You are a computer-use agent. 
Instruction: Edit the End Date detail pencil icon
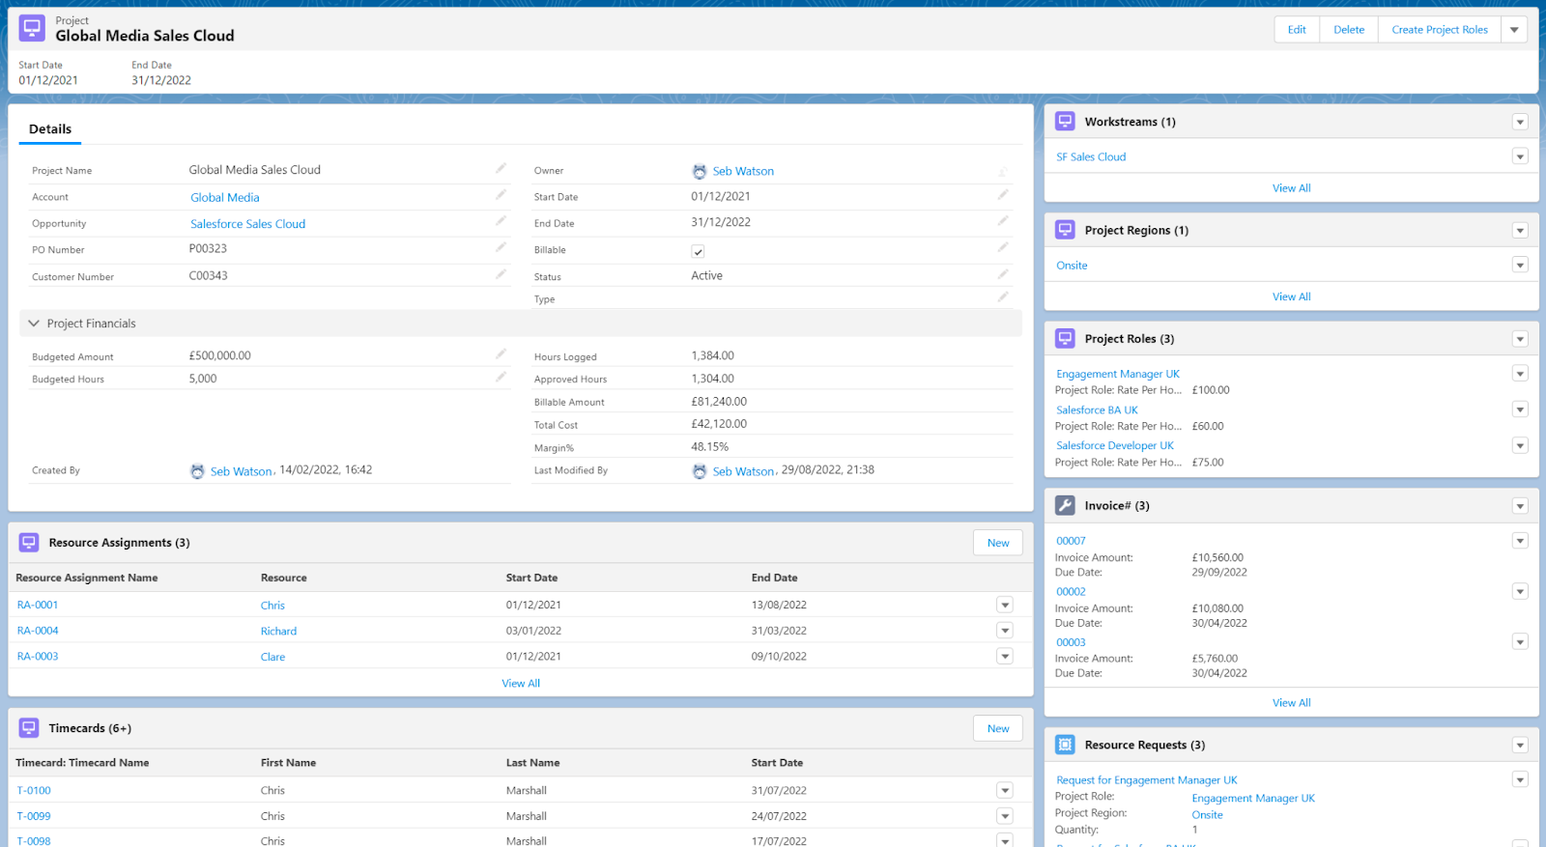click(1003, 220)
